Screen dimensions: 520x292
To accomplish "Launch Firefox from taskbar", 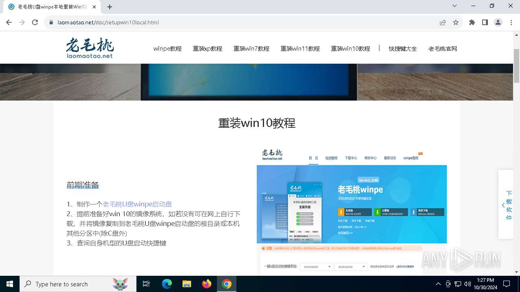I will pos(207,284).
